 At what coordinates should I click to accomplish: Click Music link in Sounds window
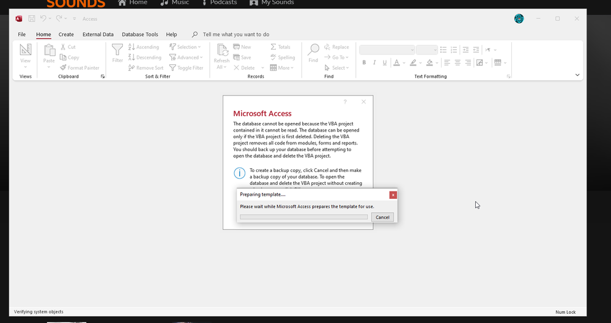(174, 2)
